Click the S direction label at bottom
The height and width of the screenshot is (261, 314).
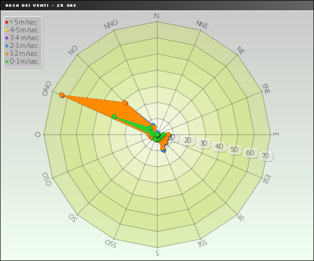click(x=157, y=254)
